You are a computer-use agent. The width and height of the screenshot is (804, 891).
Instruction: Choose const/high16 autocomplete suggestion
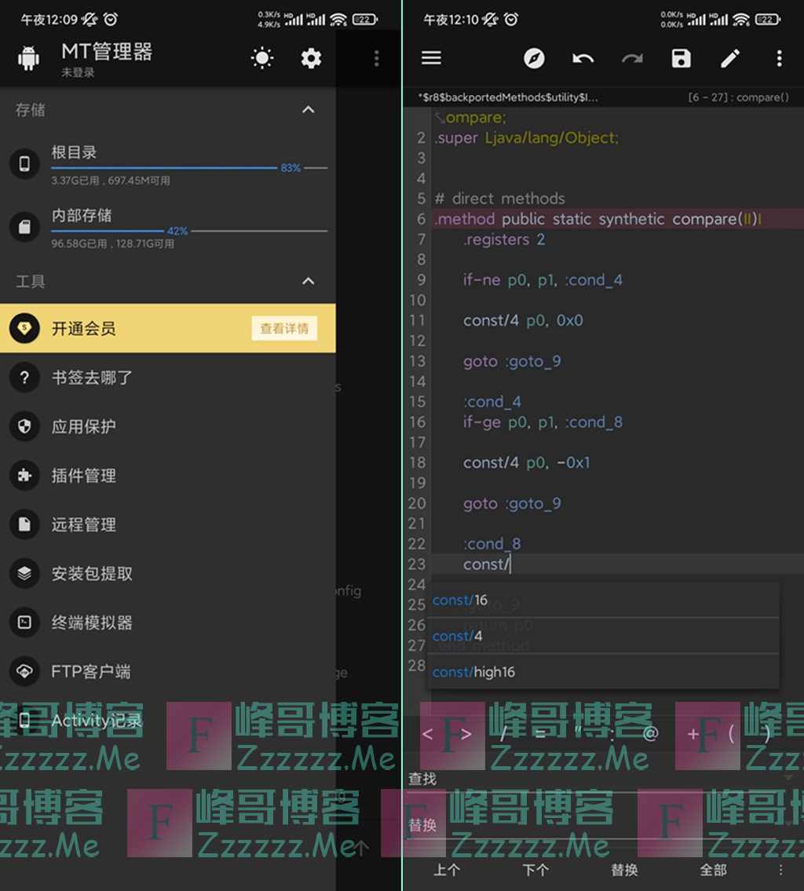(x=603, y=672)
